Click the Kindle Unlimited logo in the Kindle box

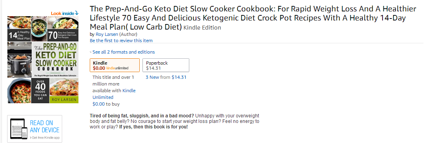(x=117, y=68)
